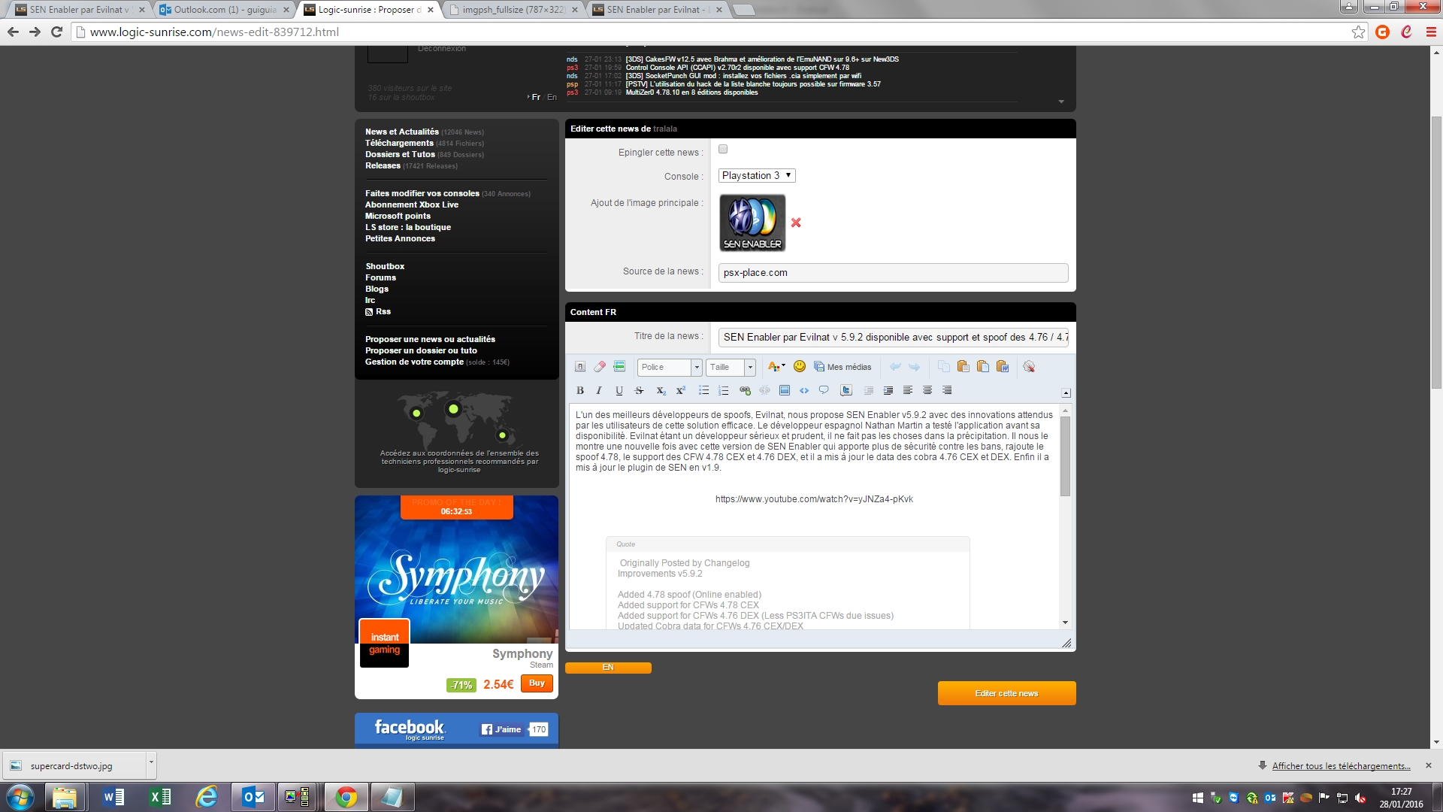Click the bulleted list icon
The width and height of the screenshot is (1443, 812).
tap(703, 390)
